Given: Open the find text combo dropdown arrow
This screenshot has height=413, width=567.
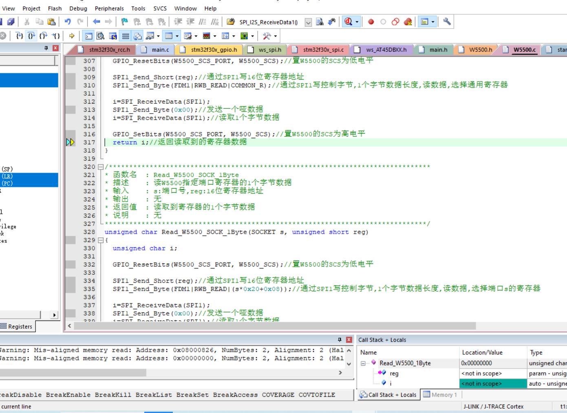Looking at the screenshot, I should (x=309, y=22).
